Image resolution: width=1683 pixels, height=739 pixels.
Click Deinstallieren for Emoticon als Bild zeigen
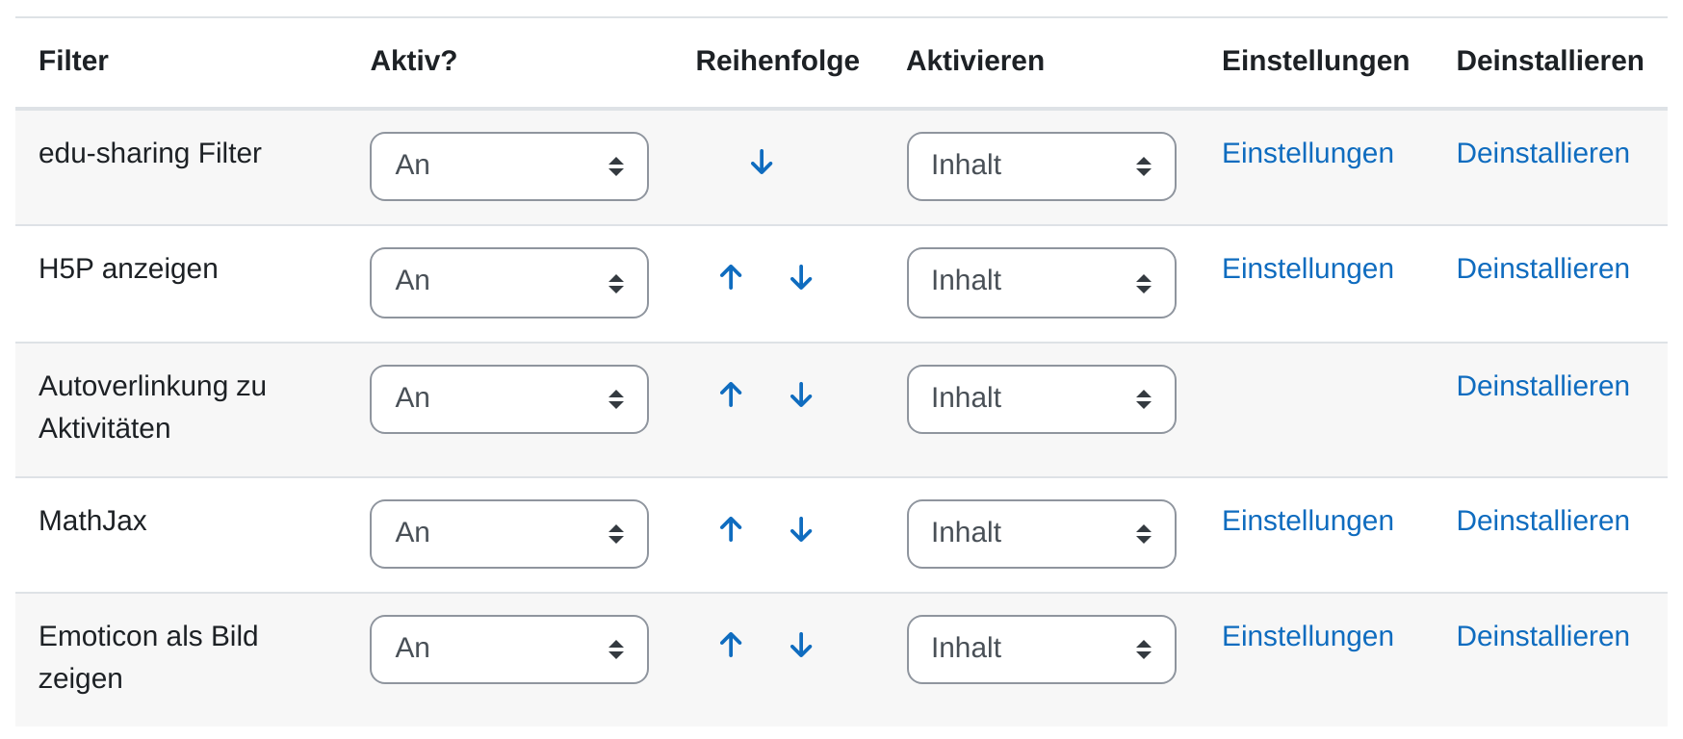click(1542, 636)
